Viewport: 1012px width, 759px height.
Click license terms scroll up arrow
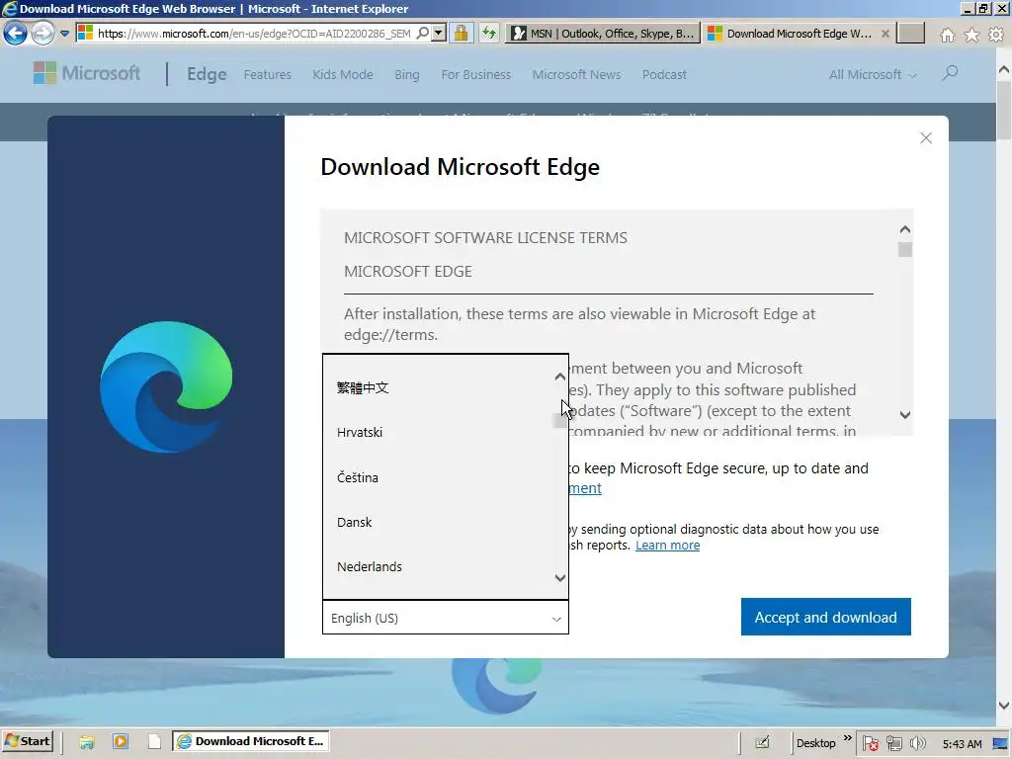point(905,229)
